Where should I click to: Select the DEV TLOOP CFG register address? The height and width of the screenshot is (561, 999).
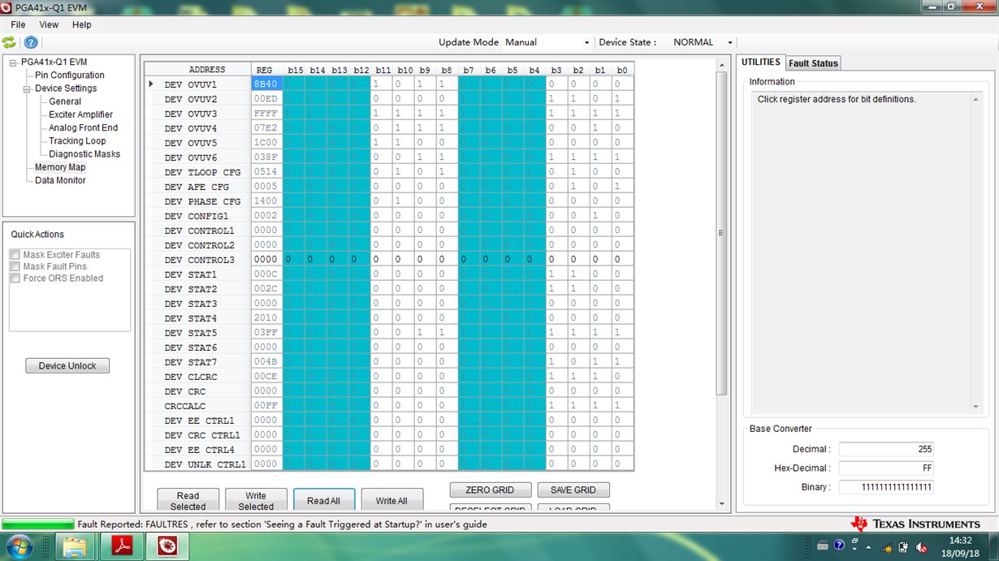click(x=201, y=172)
